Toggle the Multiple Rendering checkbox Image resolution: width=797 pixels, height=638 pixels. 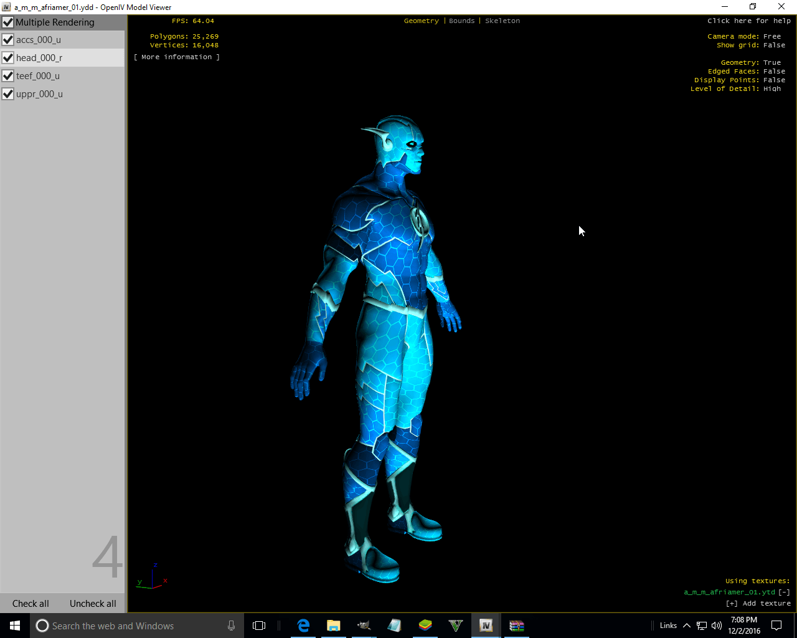pyautogui.click(x=8, y=22)
